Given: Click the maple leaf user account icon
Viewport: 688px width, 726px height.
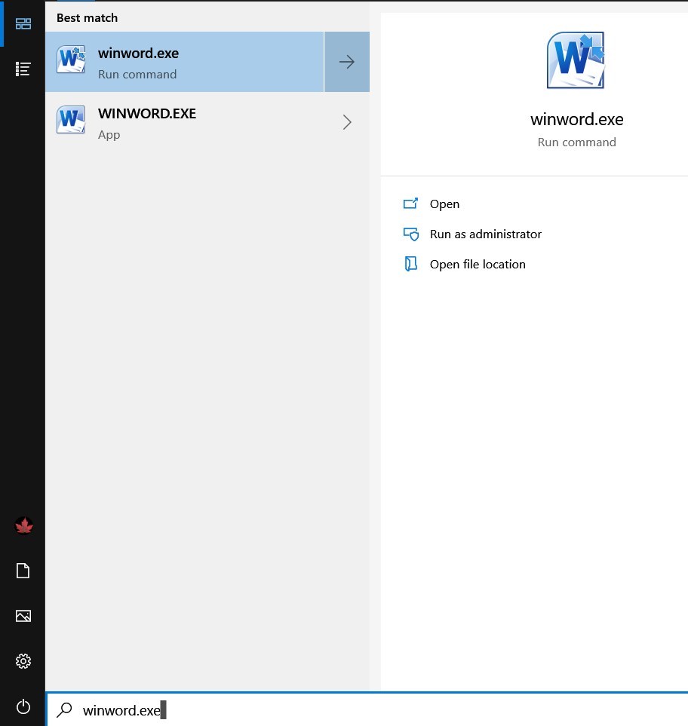Looking at the screenshot, I should pyautogui.click(x=23, y=525).
